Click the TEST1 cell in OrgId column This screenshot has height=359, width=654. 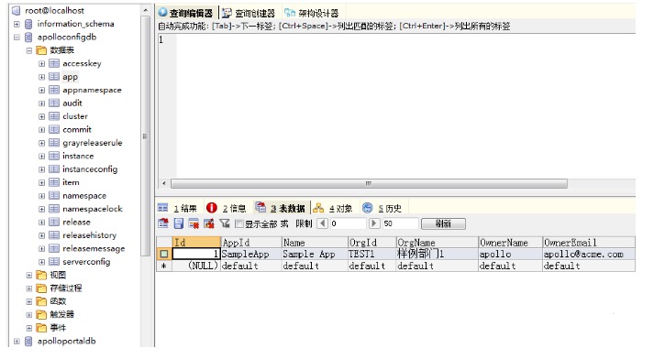(x=371, y=254)
